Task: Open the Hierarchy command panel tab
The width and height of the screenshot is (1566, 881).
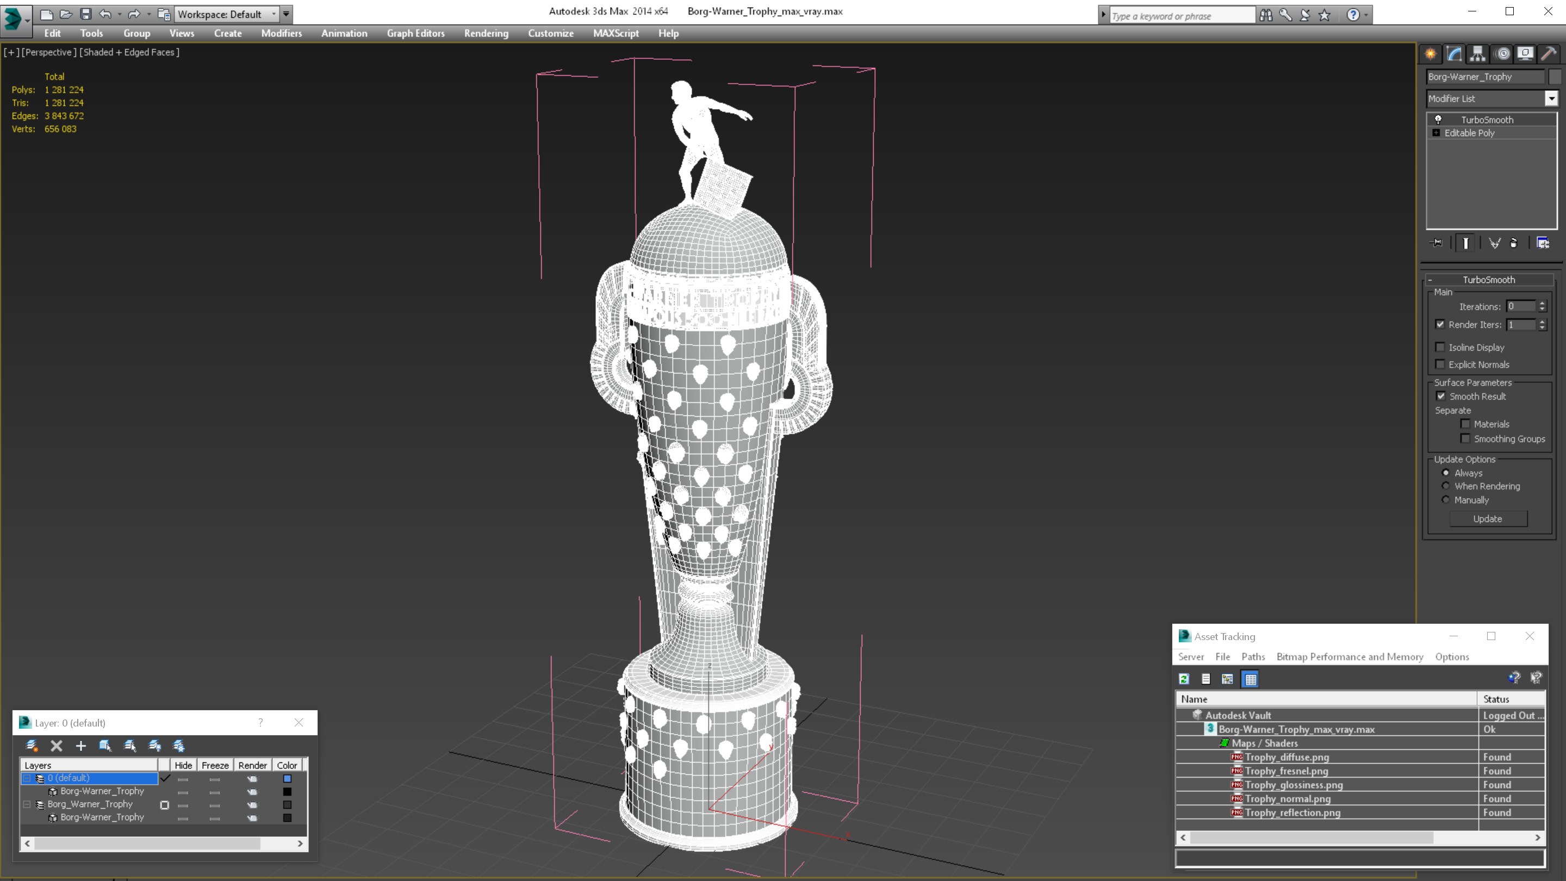Action: tap(1478, 53)
